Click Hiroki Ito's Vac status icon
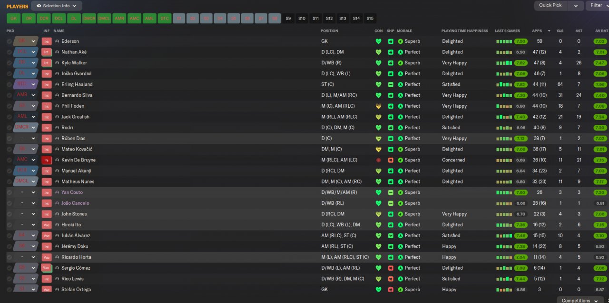This screenshot has width=609, height=303. tap(47, 225)
